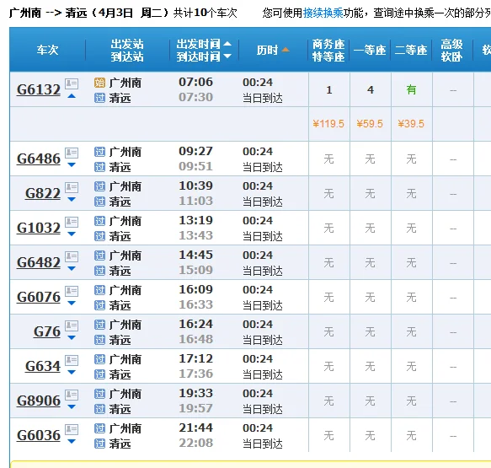Sort by 出发时间 departure time header
The height and width of the screenshot is (468, 491).
[x=204, y=44]
